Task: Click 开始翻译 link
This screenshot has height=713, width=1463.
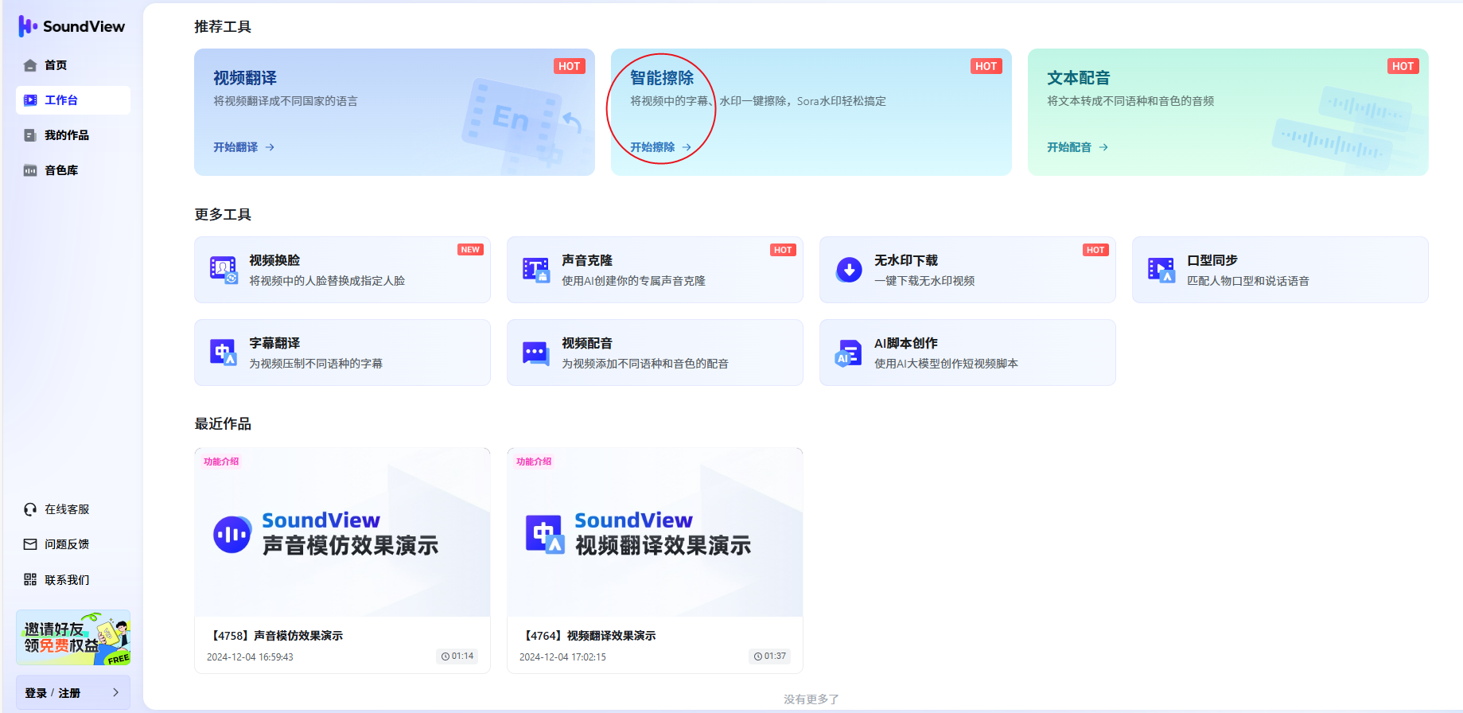Action: coord(235,147)
